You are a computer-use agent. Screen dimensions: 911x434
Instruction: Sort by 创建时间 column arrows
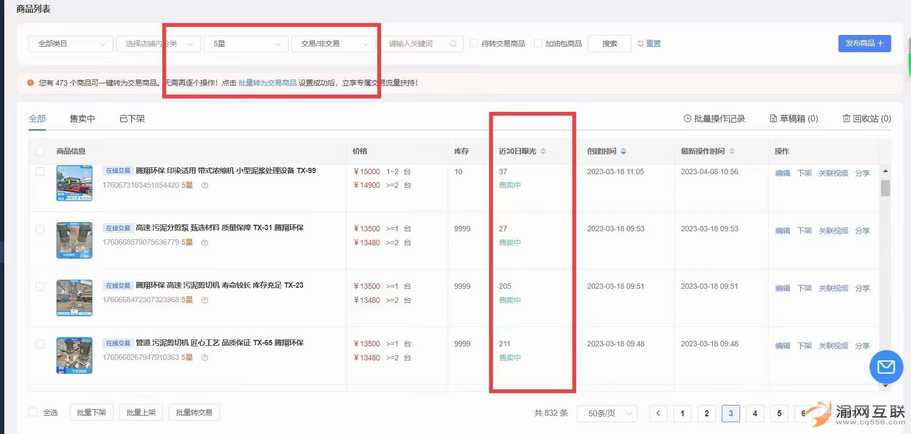tap(623, 151)
